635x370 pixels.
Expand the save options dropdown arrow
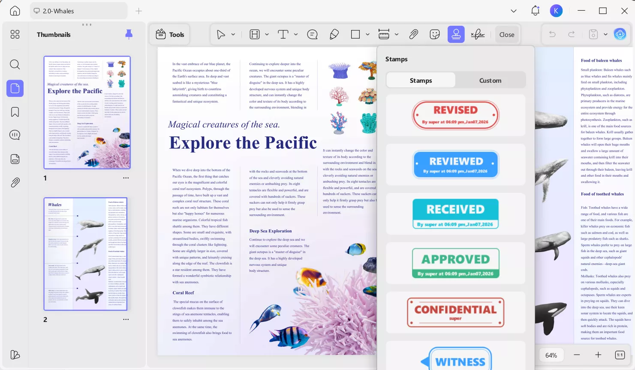(605, 34)
